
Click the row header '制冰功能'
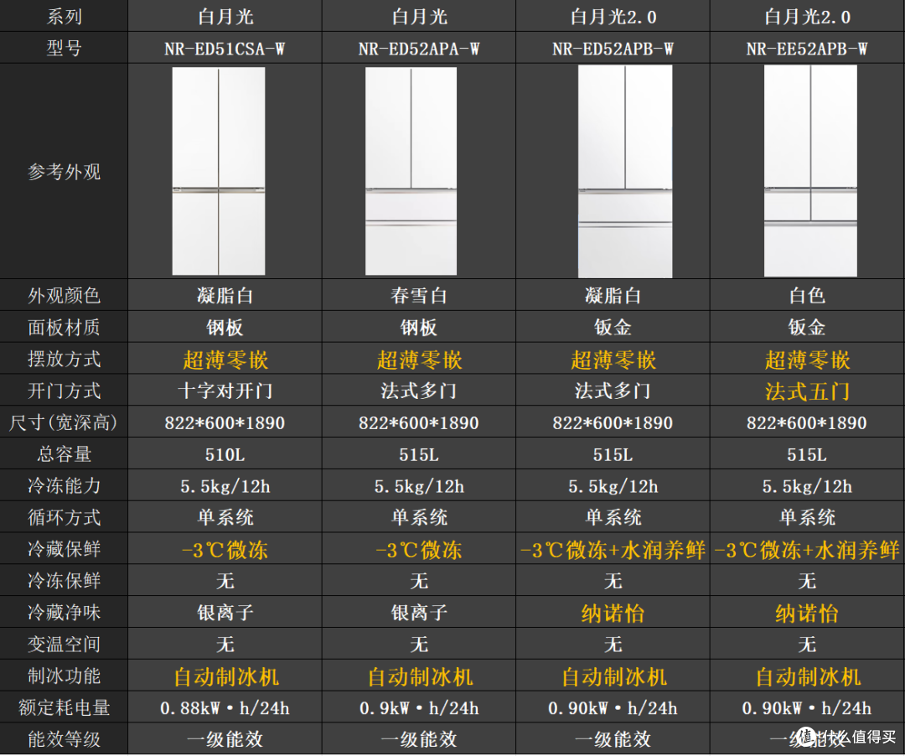(64, 676)
